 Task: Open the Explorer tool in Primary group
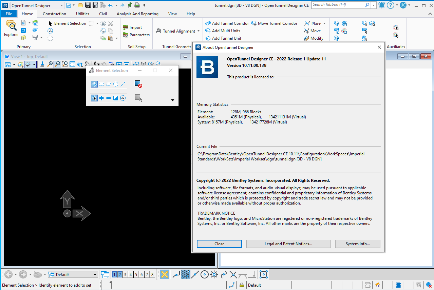point(11,28)
